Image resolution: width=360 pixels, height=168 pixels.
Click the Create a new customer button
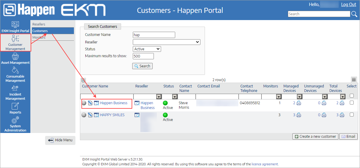click(x=315, y=137)
